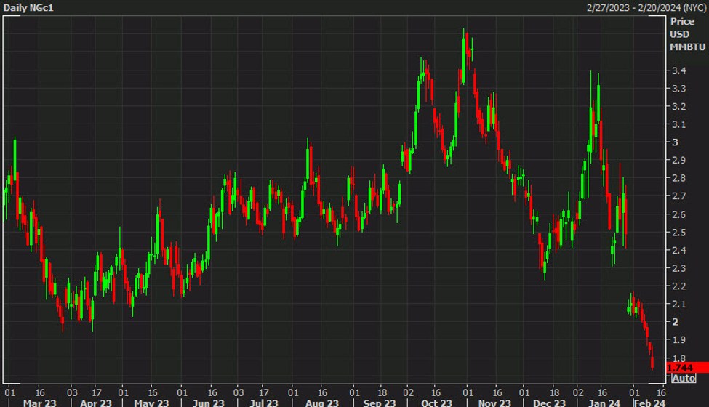Viewport: 709px width, 407px height.
Task: Click the Sep 23 month label
Action: click(378, 401)
